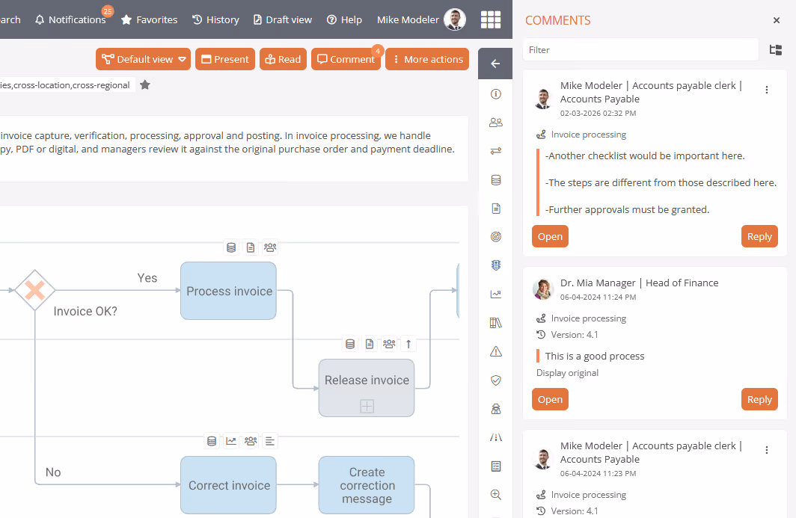Click the 02-03-2026 02:32 PM timestamp
This screenshot has height=518, width=796.
pyautogui.click(x=598, y=113)
